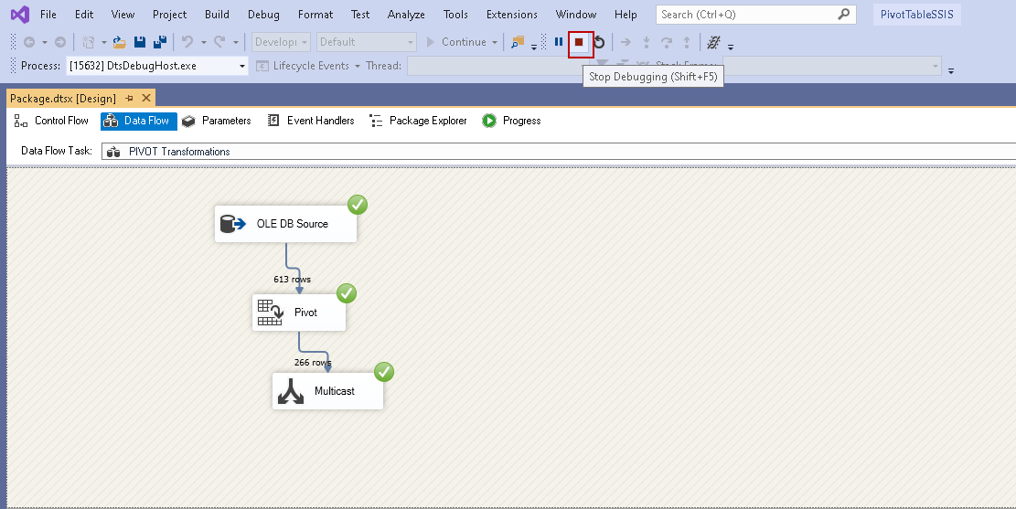Pause debugging with Break All icon
The image size is (1016, 509).
pos(559,42)
